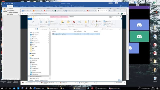Open the dropdown arrow of Proekt_OBZh.rtf download item
The width and height of the screenshot is (160, 90).
pos(94,83)
